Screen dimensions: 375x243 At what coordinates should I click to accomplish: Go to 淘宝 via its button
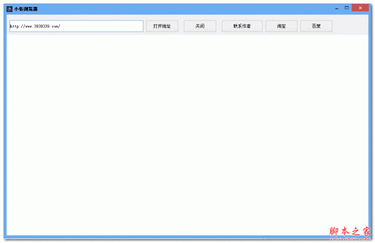(x=281, y=26)
